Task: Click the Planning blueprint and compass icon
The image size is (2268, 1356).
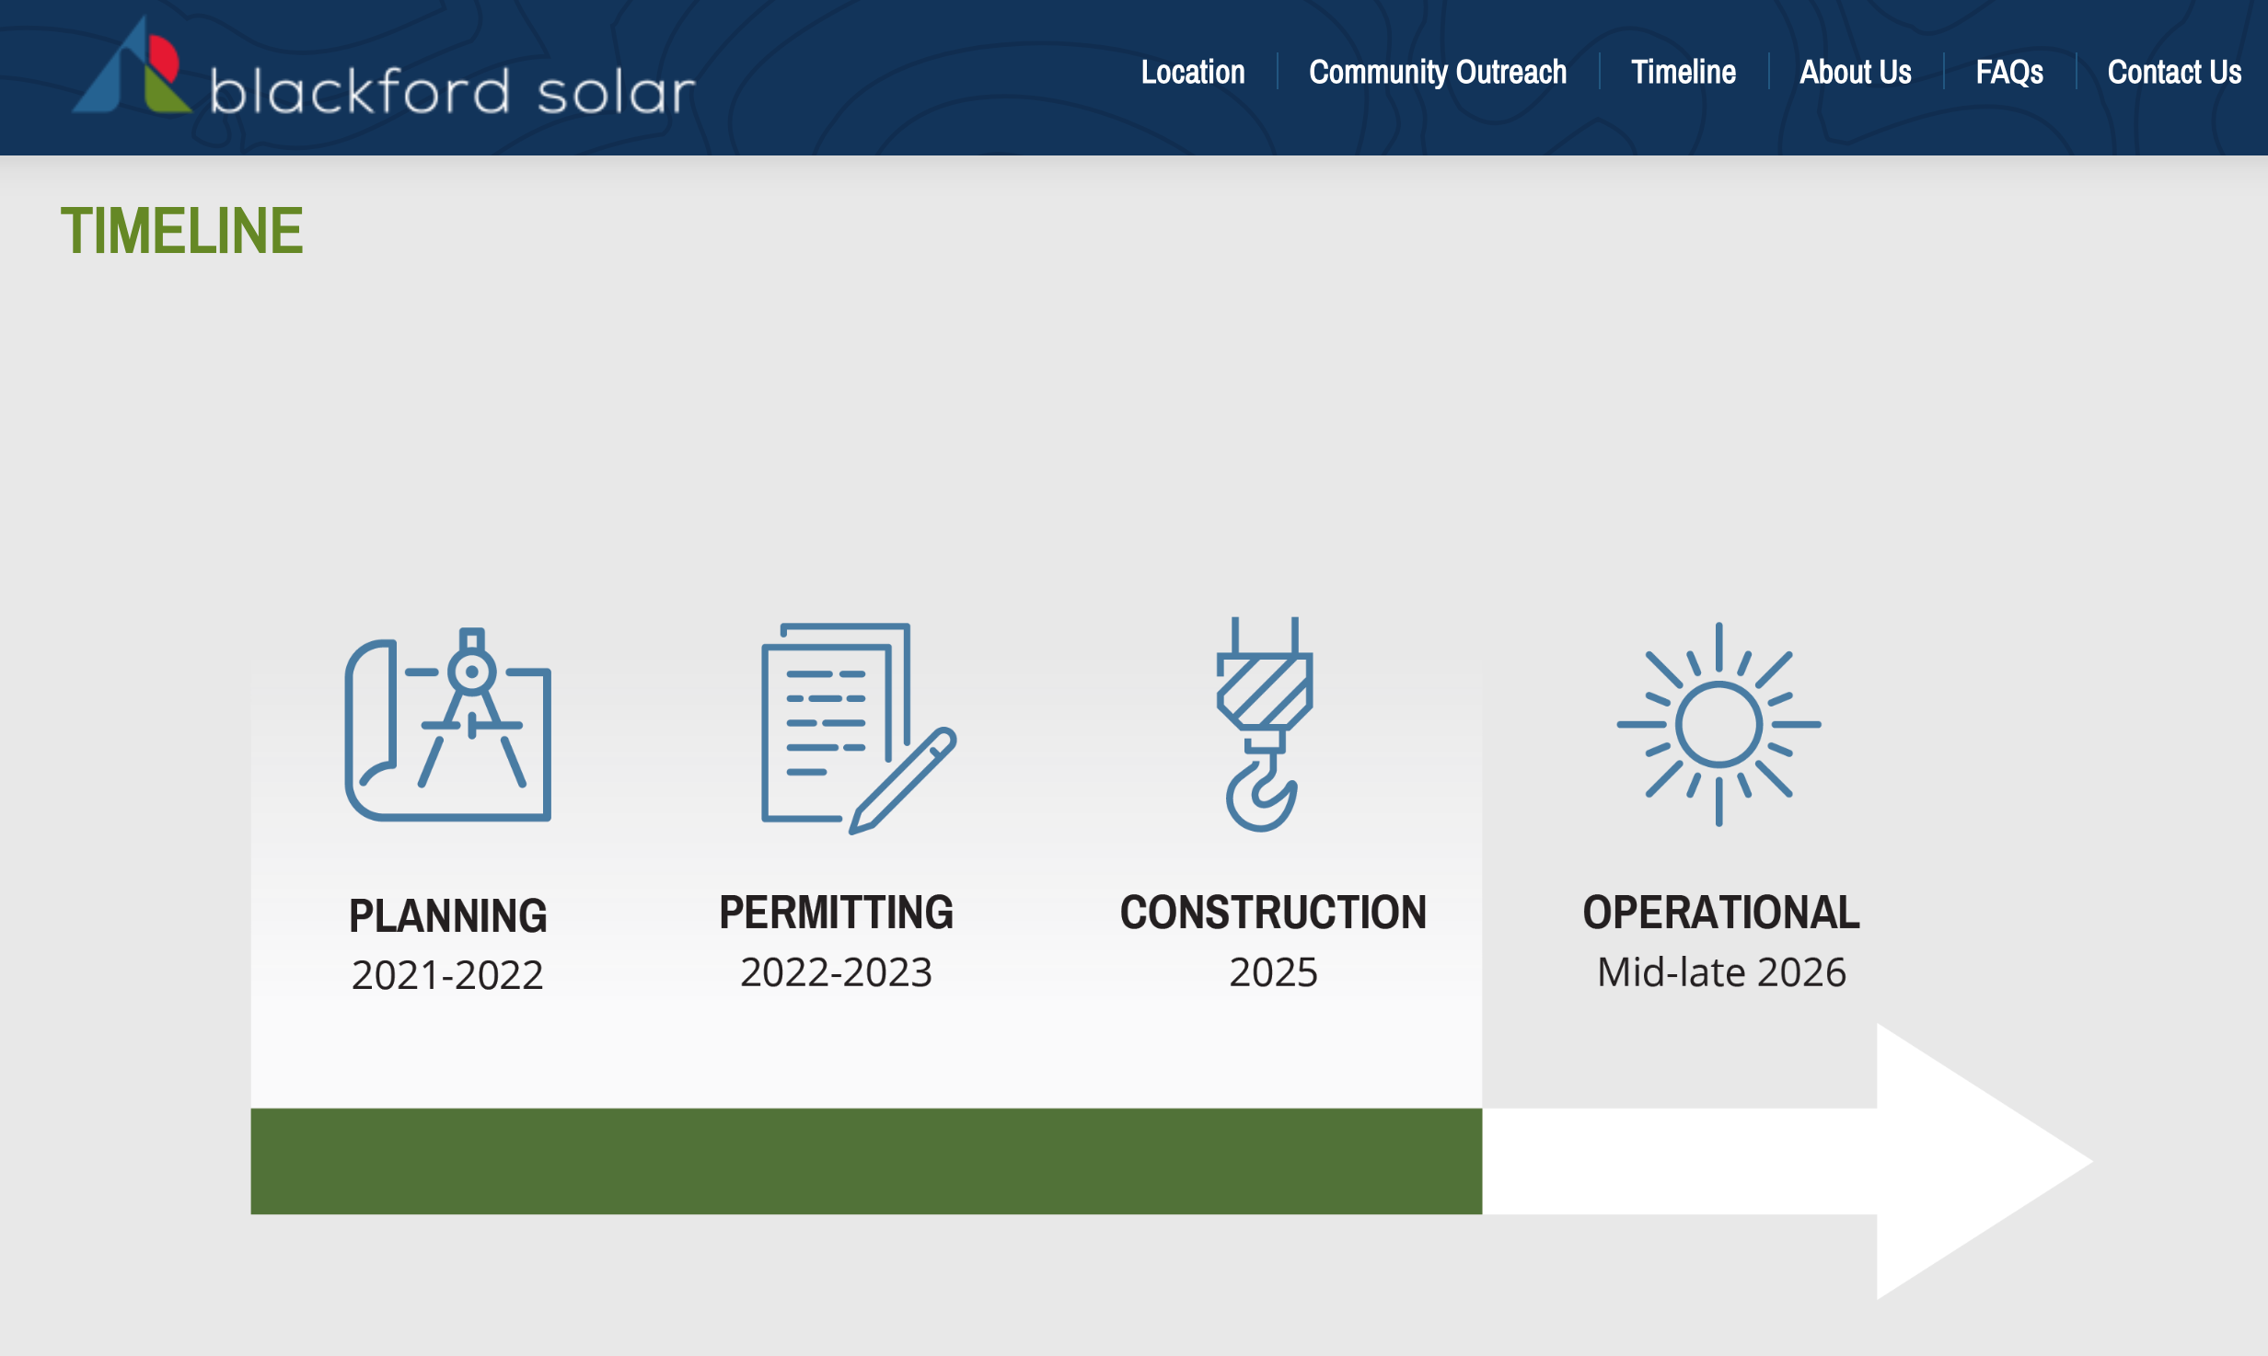Action: [x=448, y=726]
